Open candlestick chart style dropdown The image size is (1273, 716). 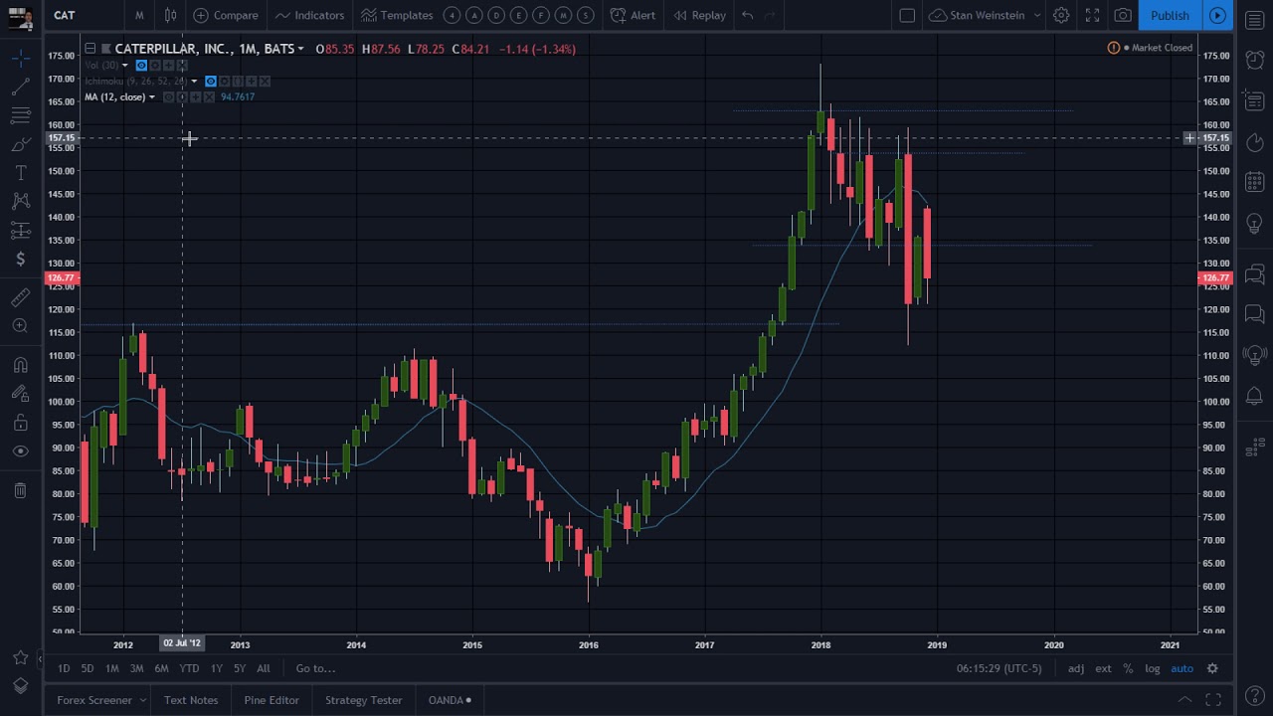170,15
